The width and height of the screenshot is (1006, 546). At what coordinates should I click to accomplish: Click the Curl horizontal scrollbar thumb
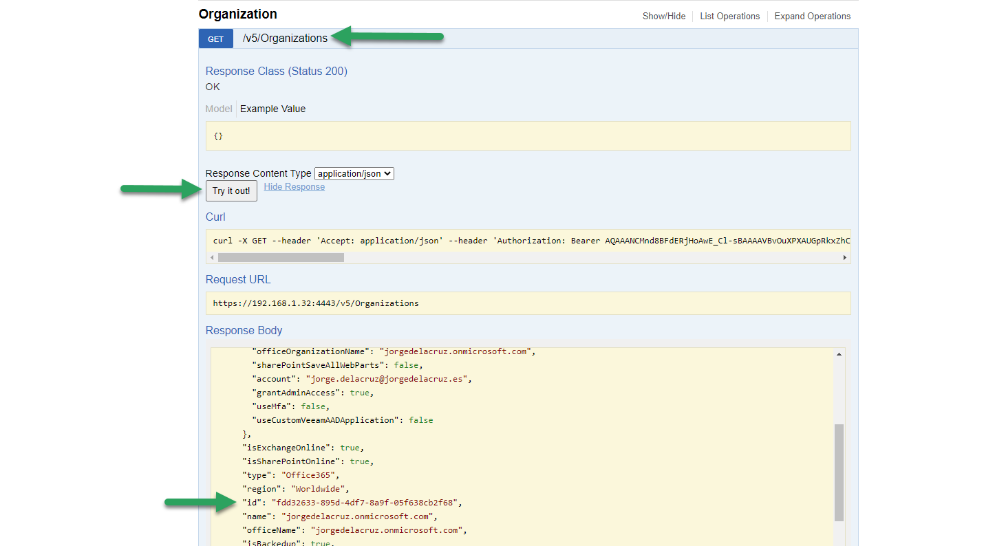[281, 258]
